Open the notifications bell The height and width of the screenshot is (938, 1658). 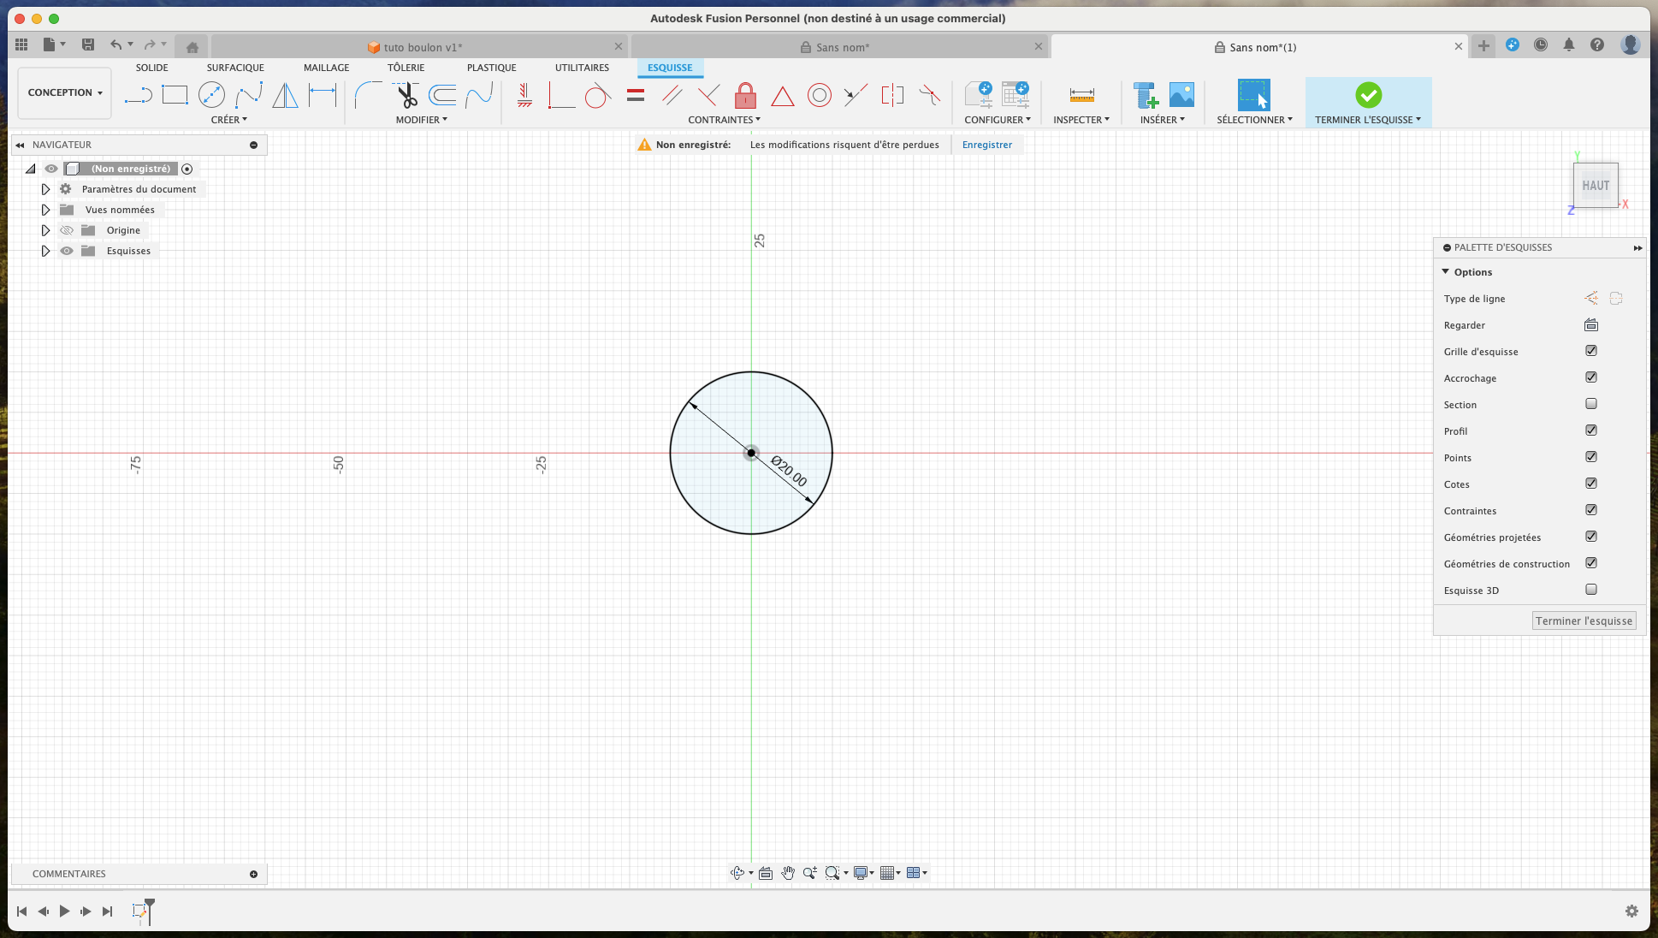(x=1568, y=45)
